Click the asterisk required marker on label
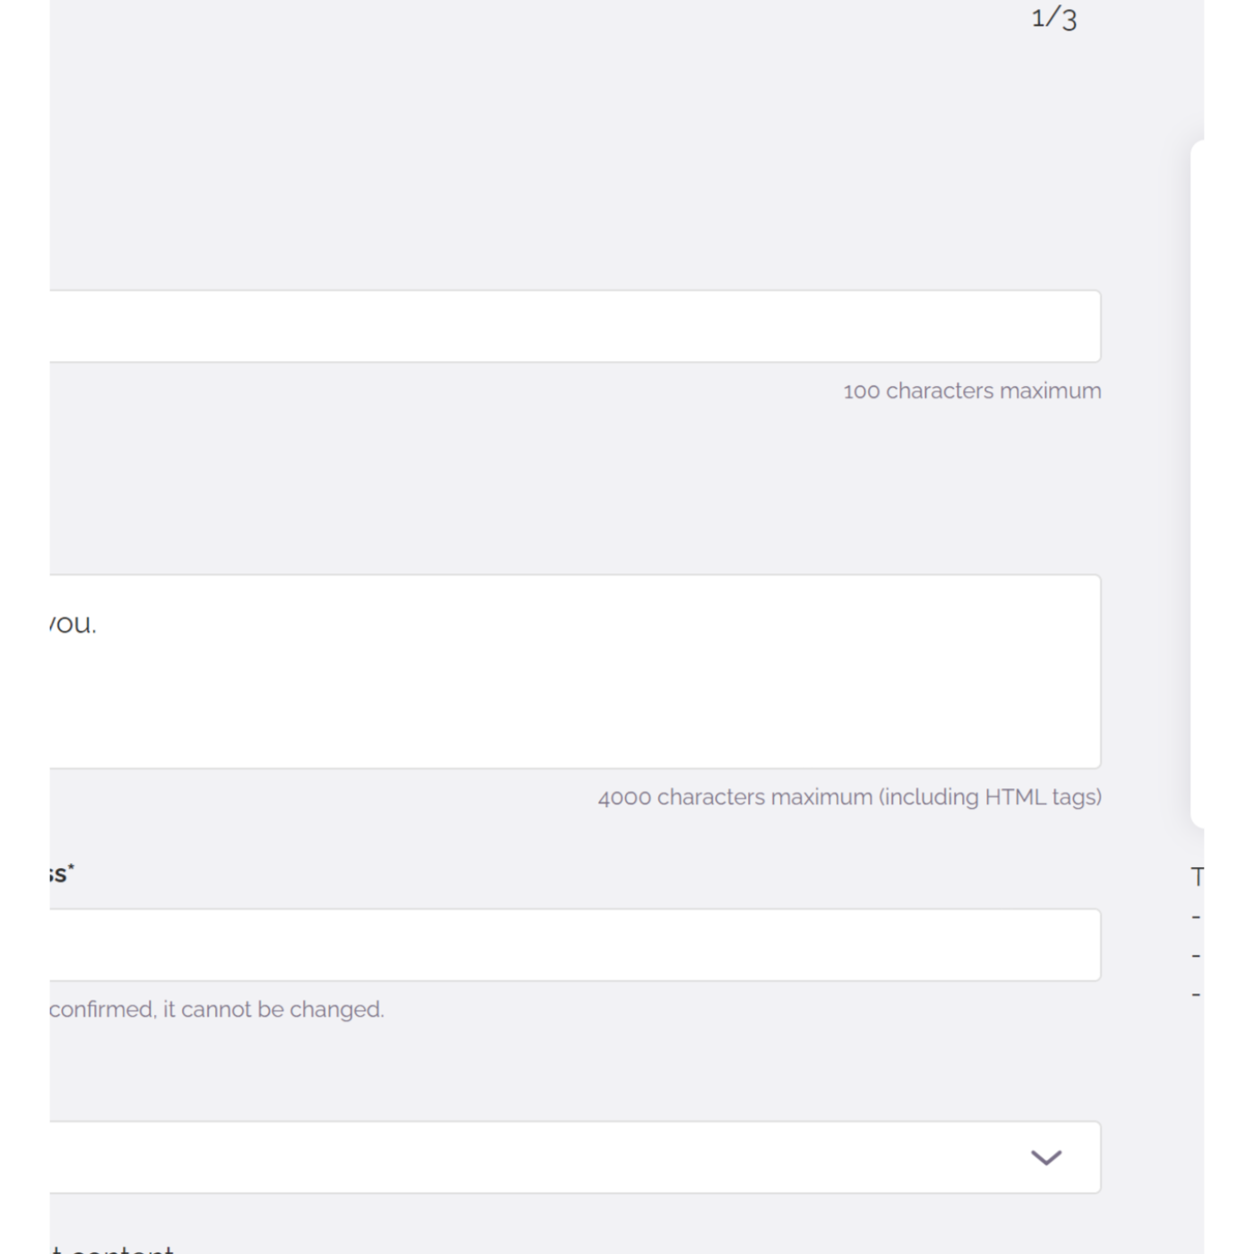 [71, 867]
